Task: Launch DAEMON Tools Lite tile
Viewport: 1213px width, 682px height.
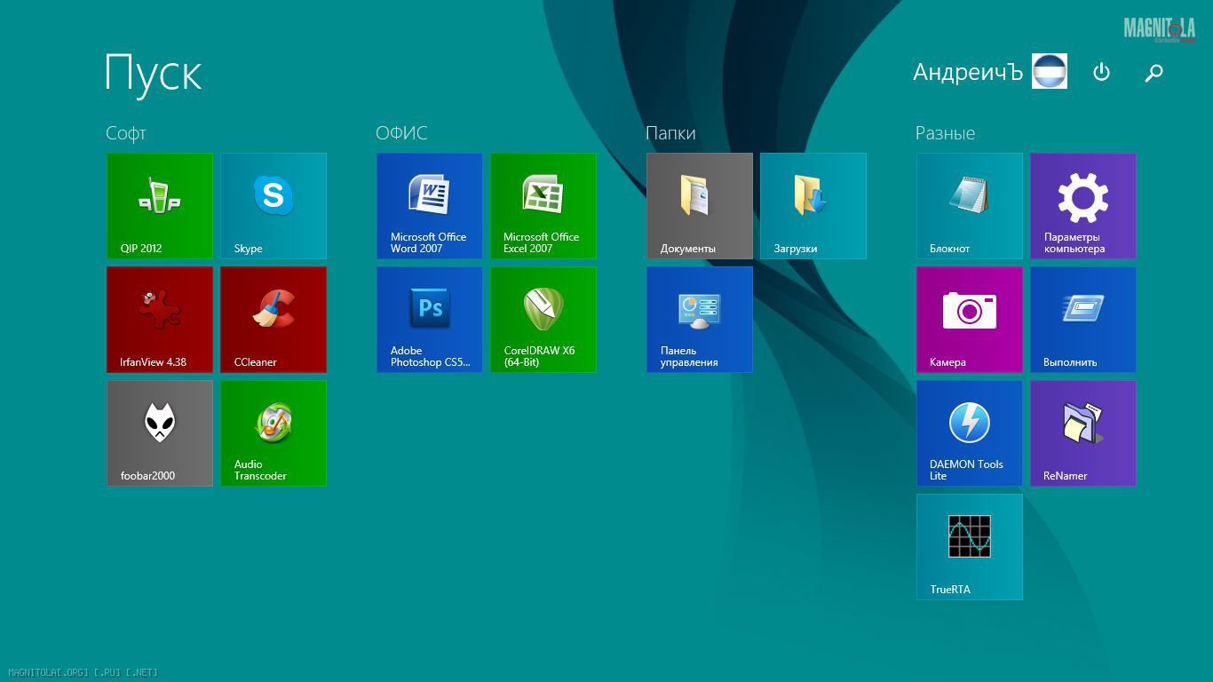Action: point(970,433)
